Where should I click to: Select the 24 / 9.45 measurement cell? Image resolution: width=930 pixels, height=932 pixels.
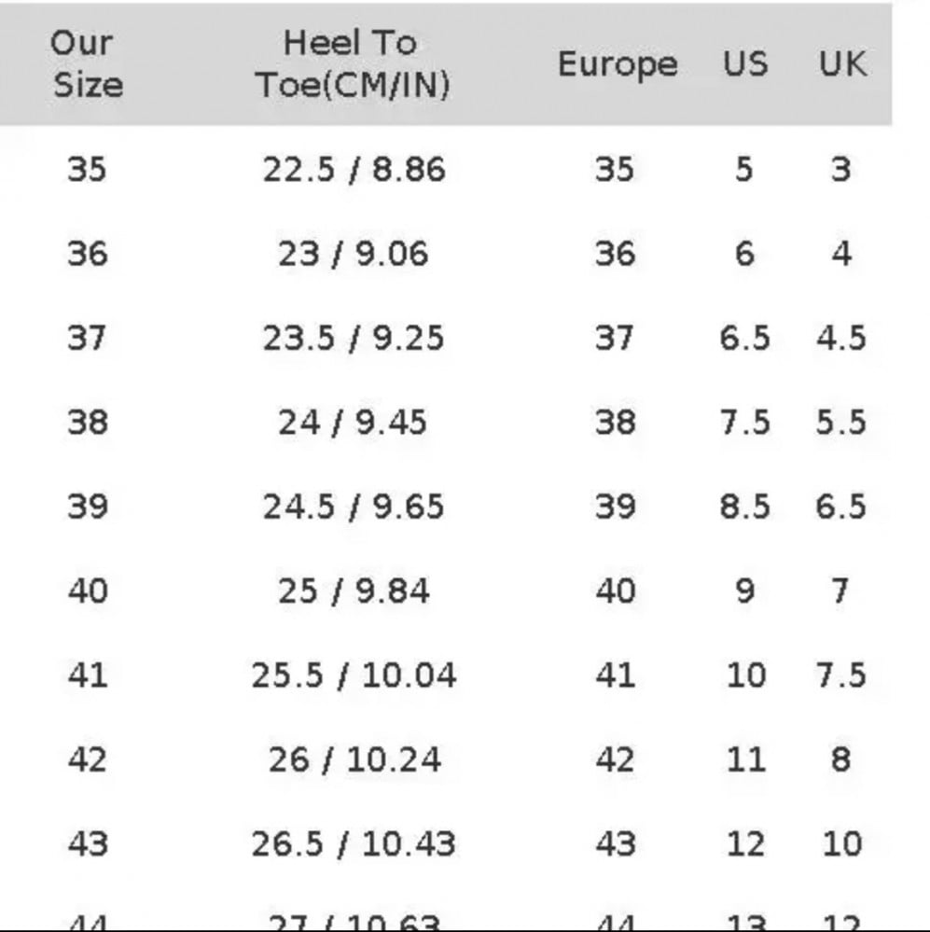pos(353,423)
